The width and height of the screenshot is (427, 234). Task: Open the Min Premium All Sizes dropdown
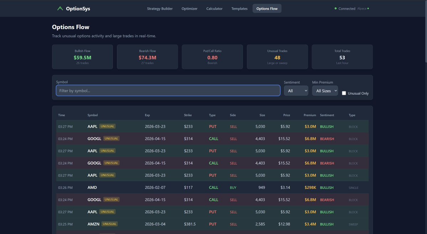pyautogui.click(x=324, y=90)
